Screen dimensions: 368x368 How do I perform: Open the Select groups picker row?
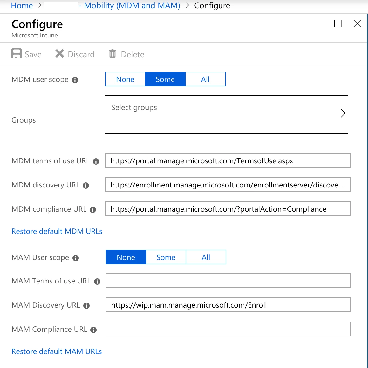226,115
